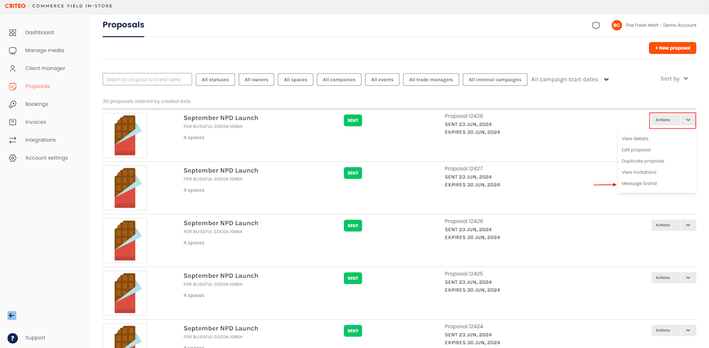Open Account settings gear icon
Viewport: 709px width, 348px height.
(x=13, y=158)
